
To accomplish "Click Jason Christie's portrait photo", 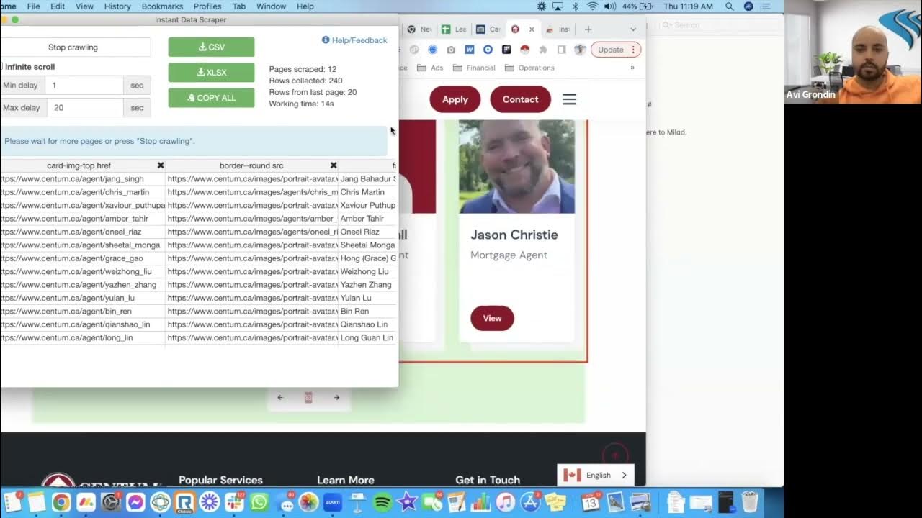I will [x=516, y=166].
